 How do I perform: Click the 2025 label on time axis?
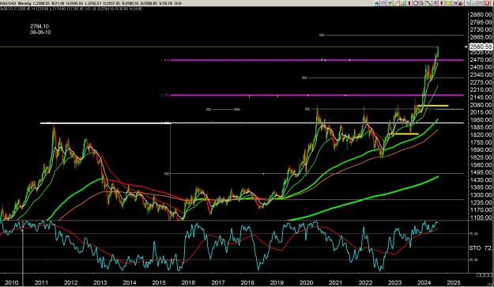coord(454,282)
